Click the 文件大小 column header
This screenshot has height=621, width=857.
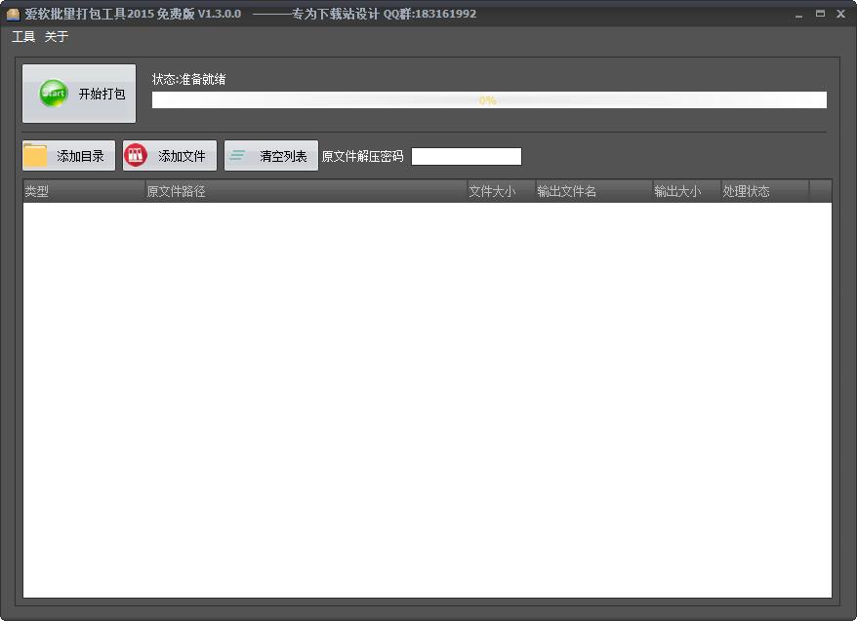[x=501, y=191]
